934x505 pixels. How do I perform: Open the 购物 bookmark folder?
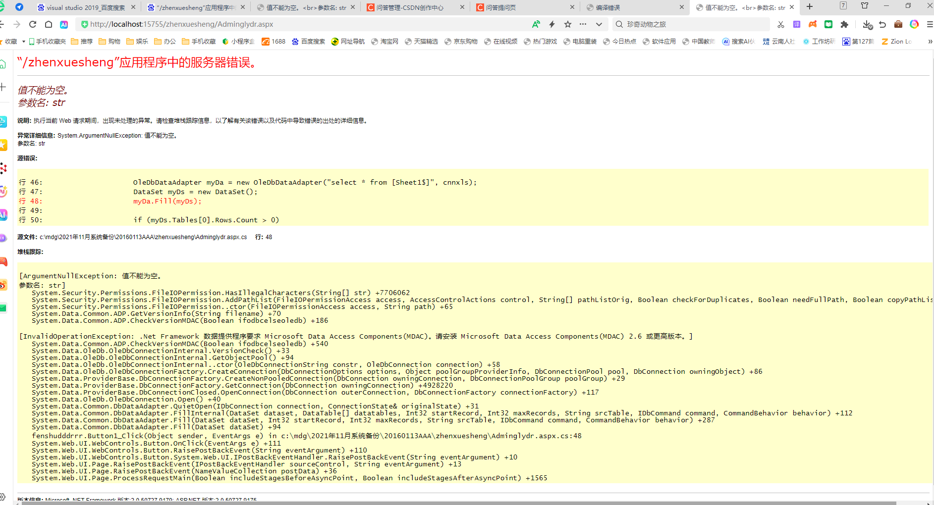(x=110, y=42)
